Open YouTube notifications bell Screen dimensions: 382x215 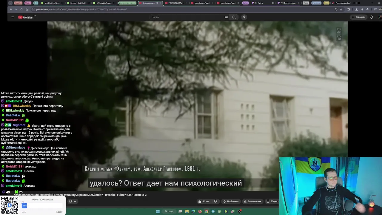click(x=372, y=17)
